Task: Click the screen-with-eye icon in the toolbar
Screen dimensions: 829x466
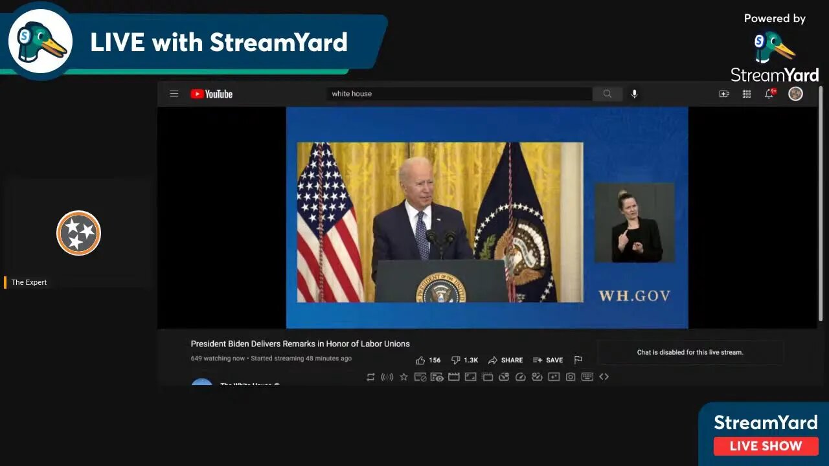Action: point(437,377)
